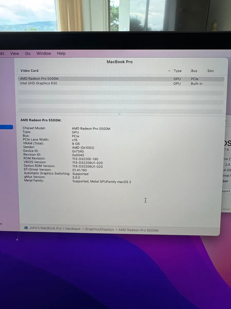Click the Automatic Graphics Switching label
This screenshot has height=309, width=231.
[47, 174]
